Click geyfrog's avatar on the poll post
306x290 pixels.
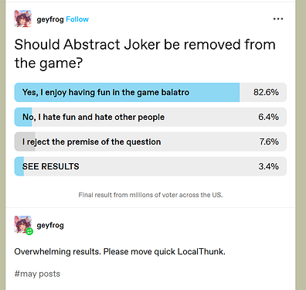point(23,19)
